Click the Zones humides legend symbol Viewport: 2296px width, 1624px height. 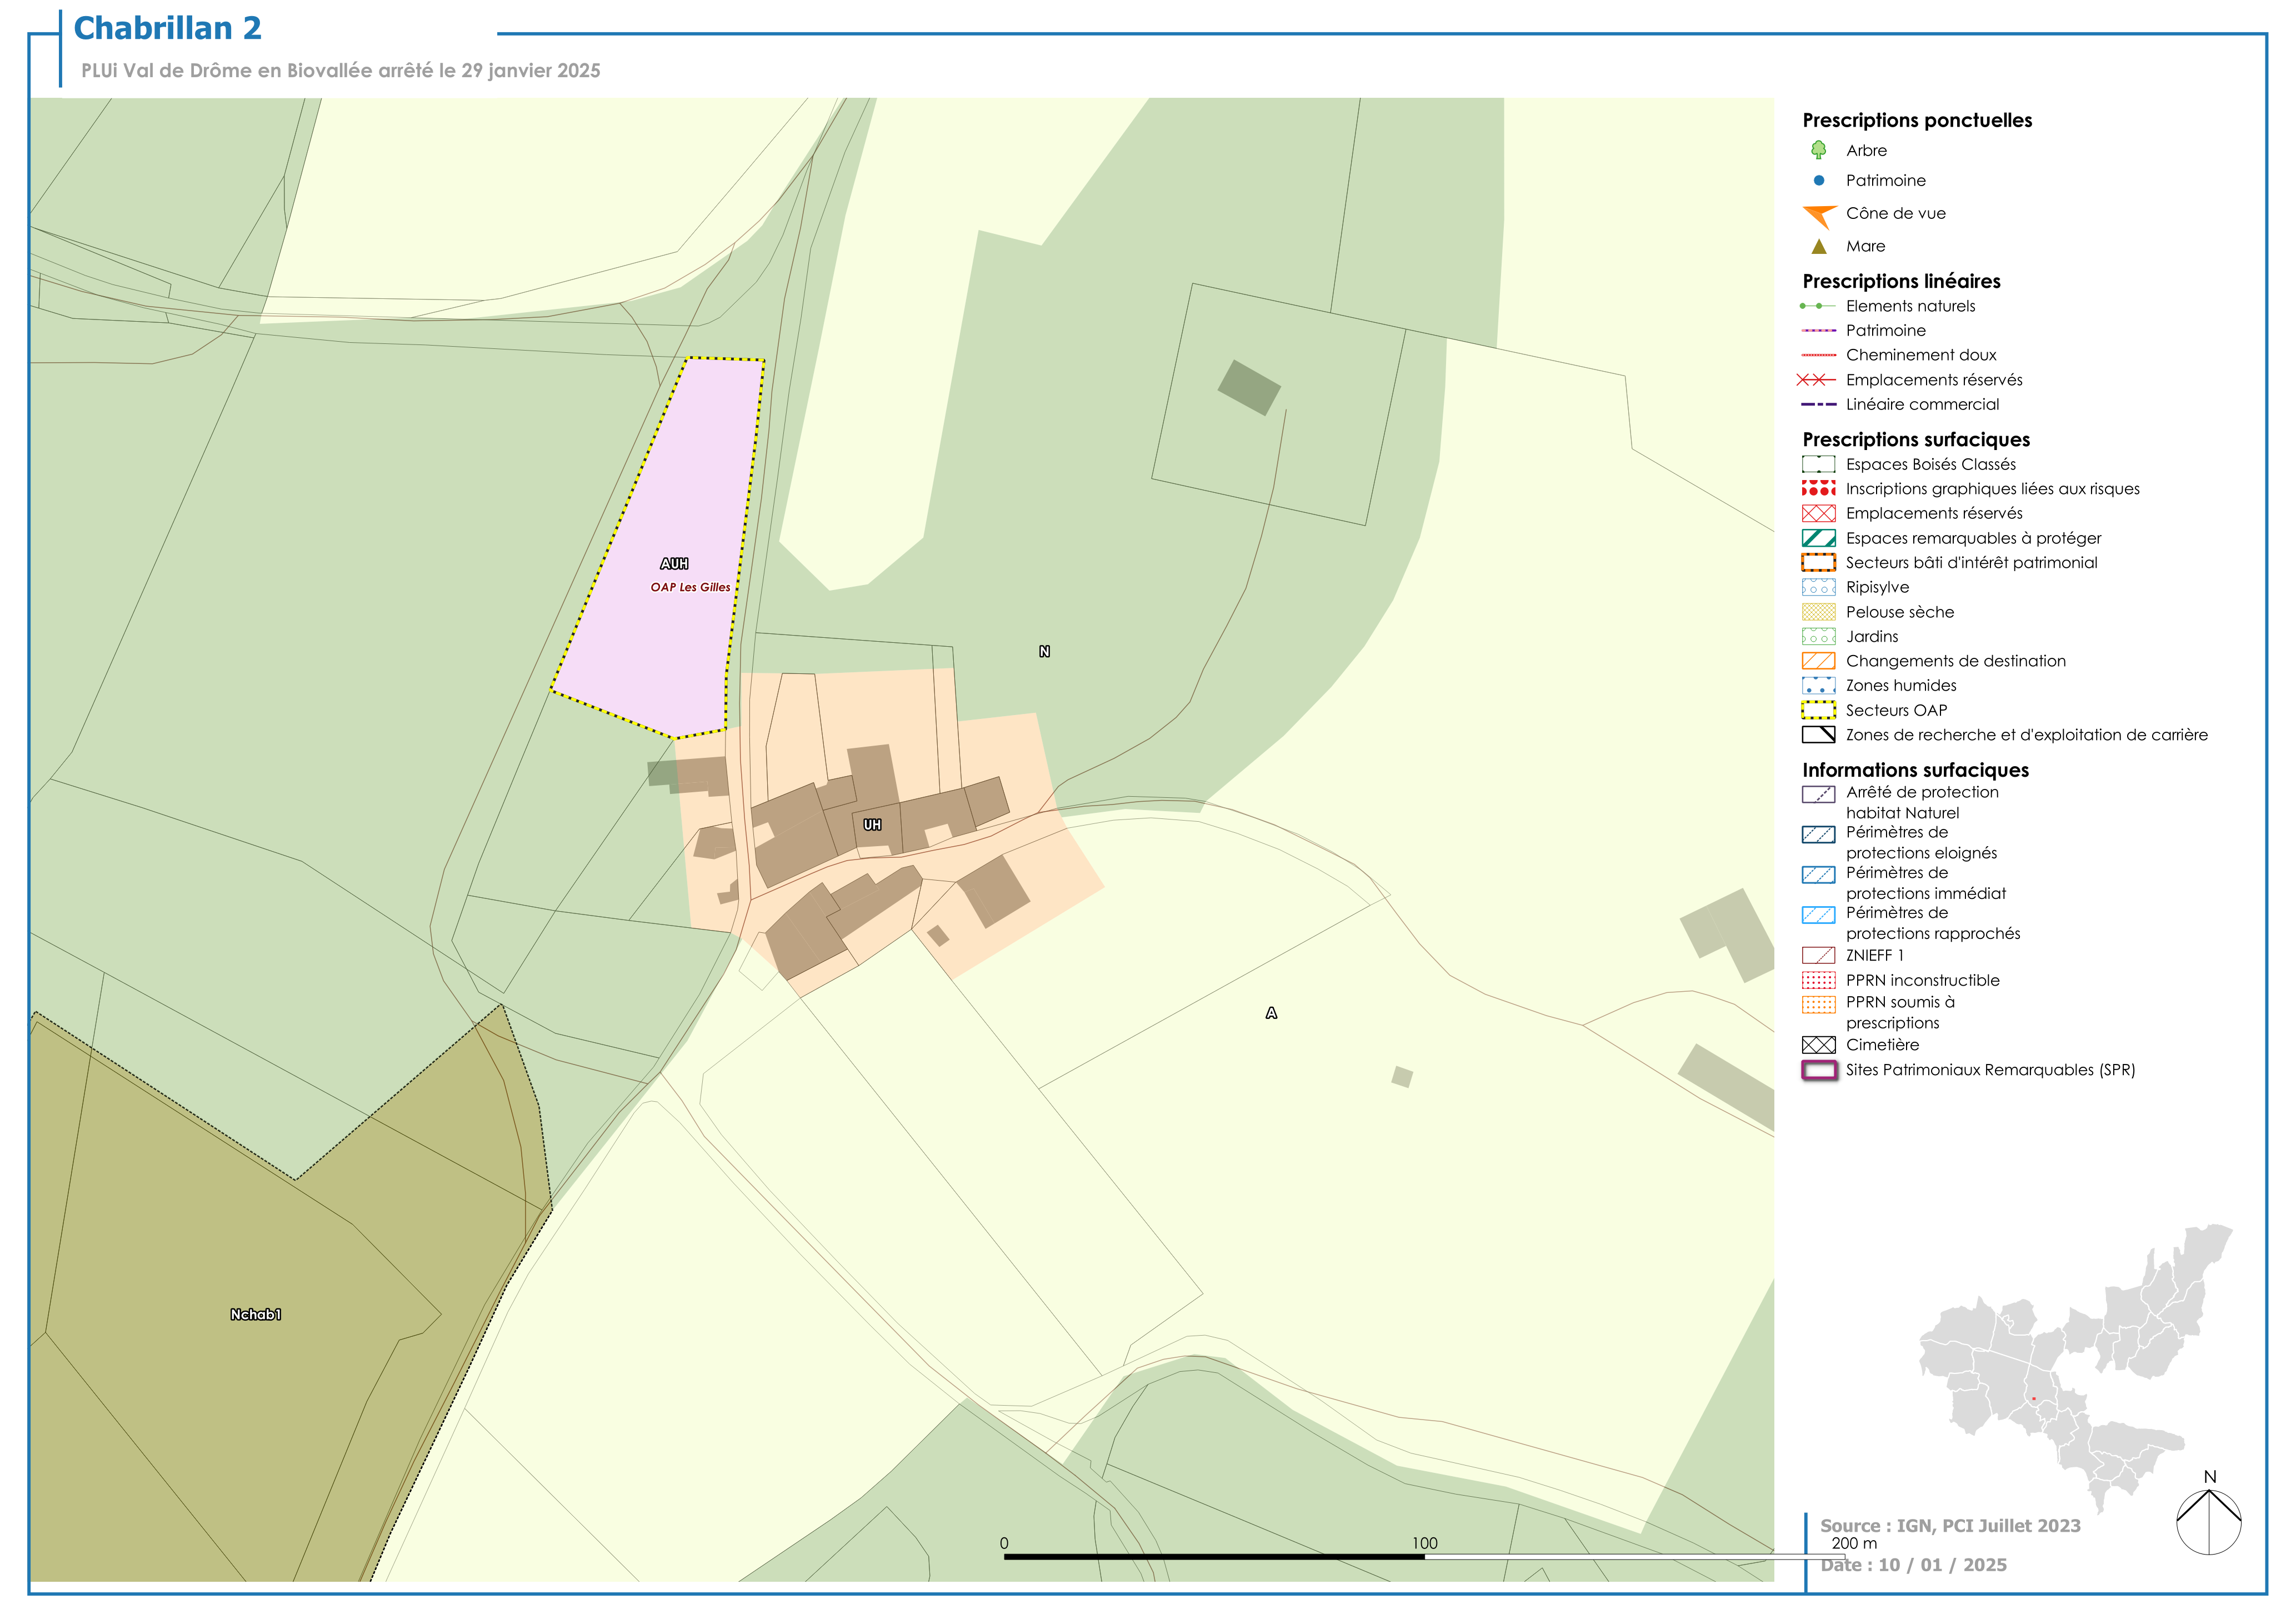pyautogui.click(x=1818, y=685)
